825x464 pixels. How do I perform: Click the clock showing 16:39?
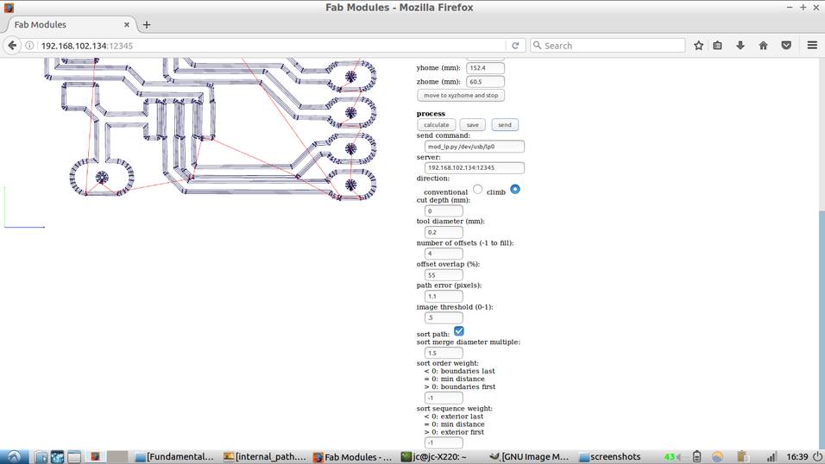[x=797, y=456]
